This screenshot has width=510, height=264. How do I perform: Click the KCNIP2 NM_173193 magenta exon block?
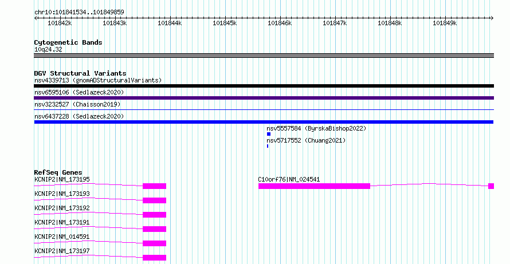(x=155, y=200)
